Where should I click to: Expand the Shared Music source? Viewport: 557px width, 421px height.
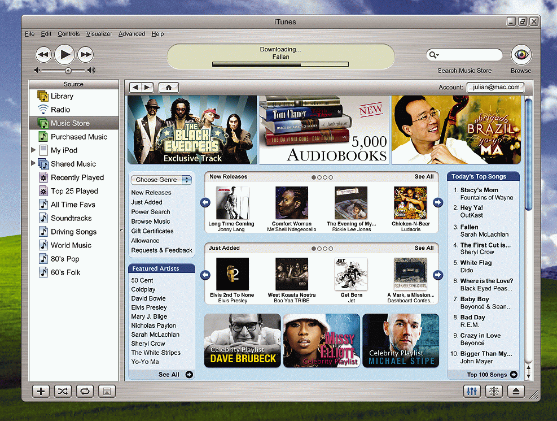pos(33,163)
